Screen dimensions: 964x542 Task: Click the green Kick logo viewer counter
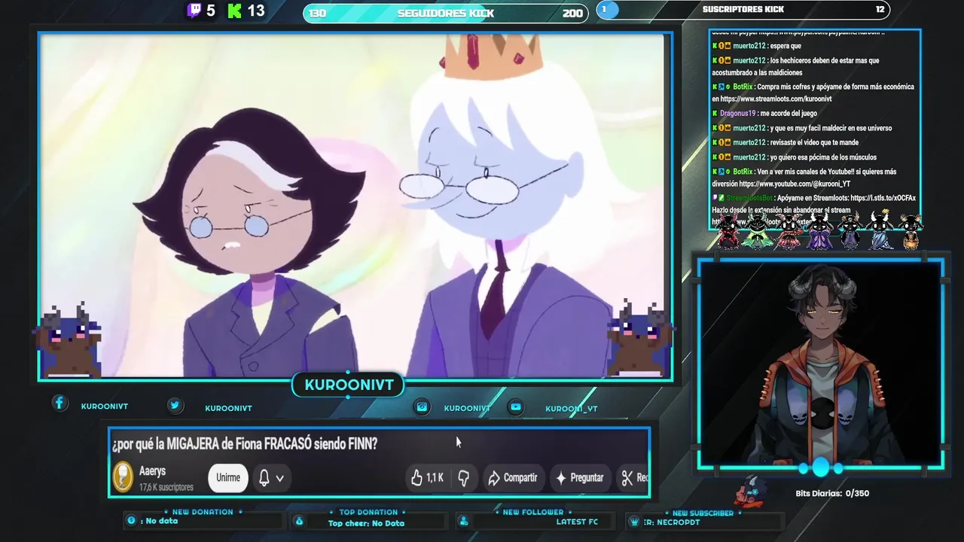(246, 11)
